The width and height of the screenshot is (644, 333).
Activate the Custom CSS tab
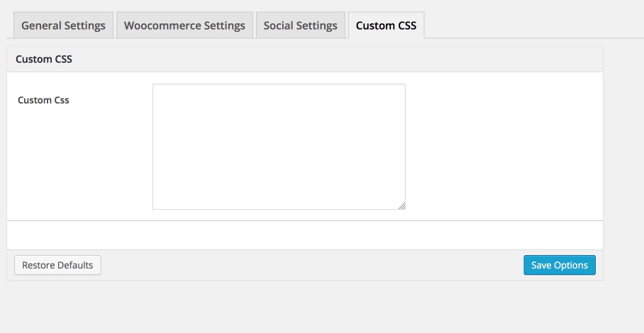coord(386,26)
